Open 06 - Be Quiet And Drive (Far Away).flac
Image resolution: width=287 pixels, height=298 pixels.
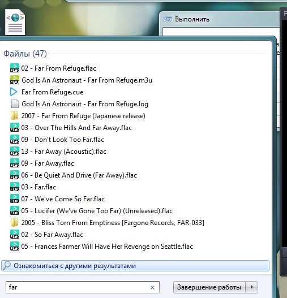pos(79,175)
